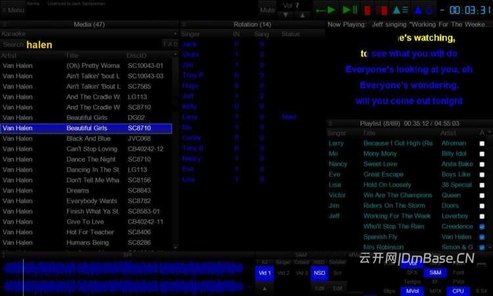Click the 00:03:31 time display
Screen dimensions: 493x296
tap(470, 10)
